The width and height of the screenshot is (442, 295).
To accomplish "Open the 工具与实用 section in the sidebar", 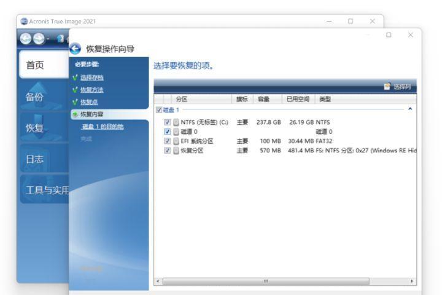I will point(45,190).
